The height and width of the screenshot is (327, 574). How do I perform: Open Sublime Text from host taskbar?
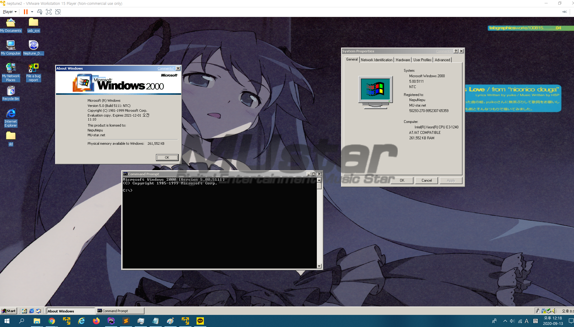[126, 321]
